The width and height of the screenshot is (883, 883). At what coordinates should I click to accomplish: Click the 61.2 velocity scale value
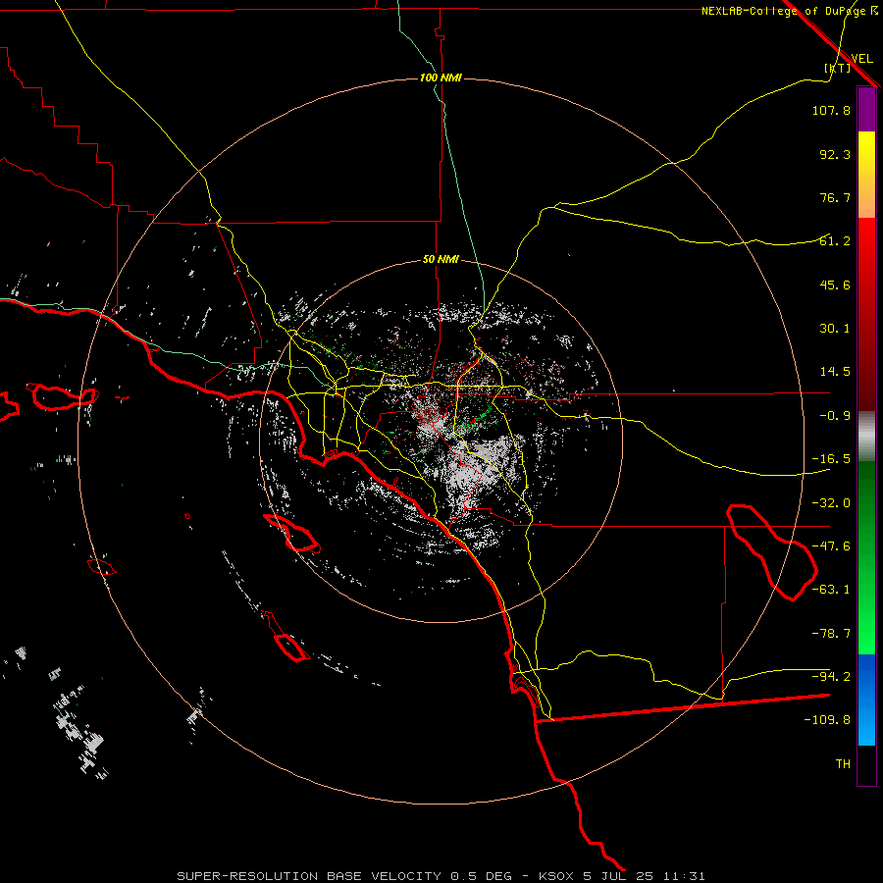[x=835, y=241]
